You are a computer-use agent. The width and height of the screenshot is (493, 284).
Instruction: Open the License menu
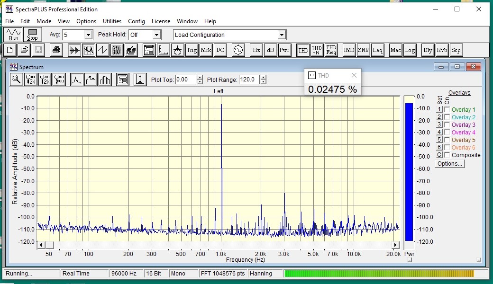[x=161, y=21]
